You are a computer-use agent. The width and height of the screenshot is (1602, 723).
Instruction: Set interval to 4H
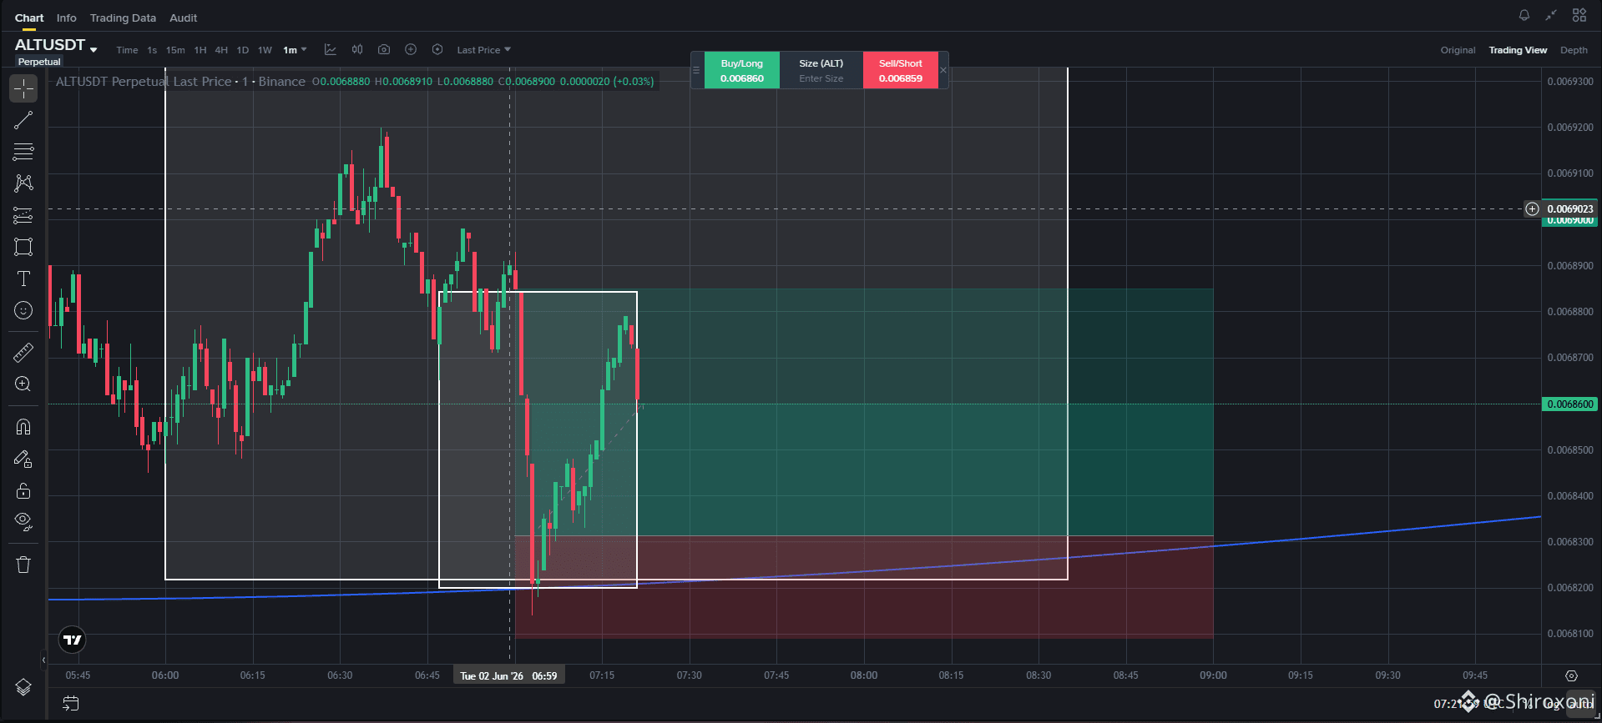click(x=221, y=50)
